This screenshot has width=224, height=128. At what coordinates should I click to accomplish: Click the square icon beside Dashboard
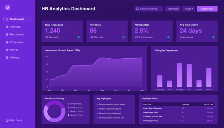7,19
